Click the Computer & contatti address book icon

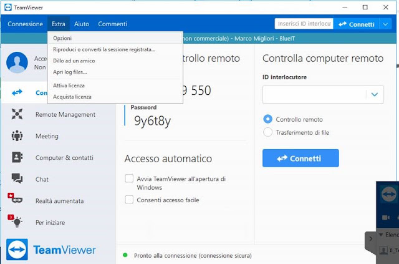(x=17, y=157)
